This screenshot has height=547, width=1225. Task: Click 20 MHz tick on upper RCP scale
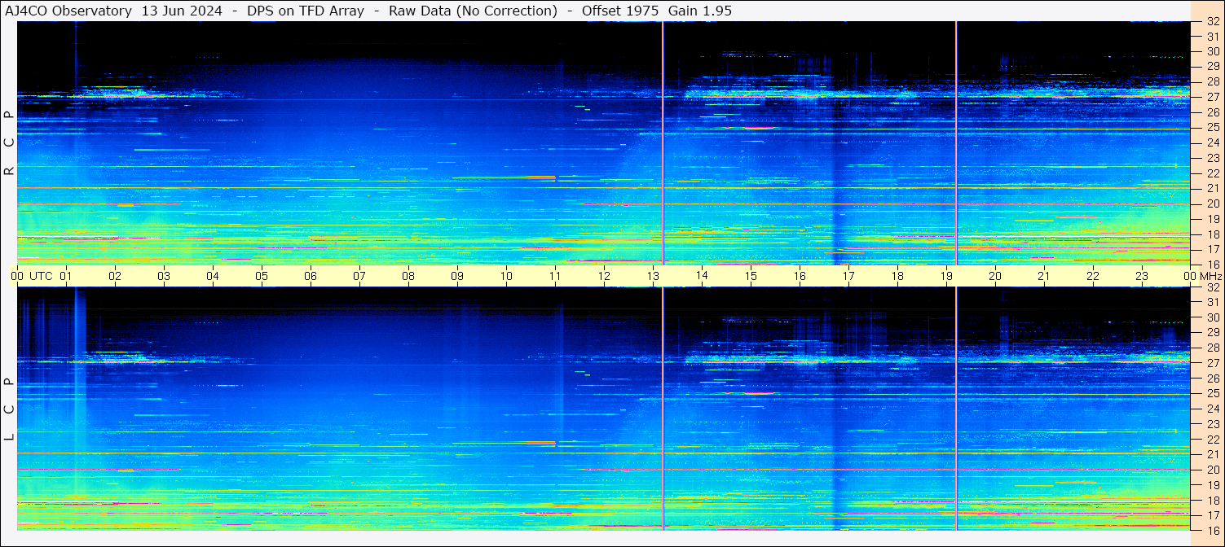[1212, 203]
